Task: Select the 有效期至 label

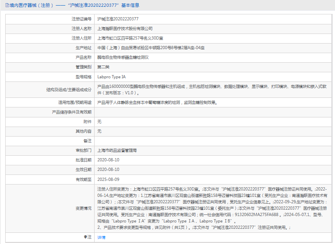Action: [x=83, y=179]
